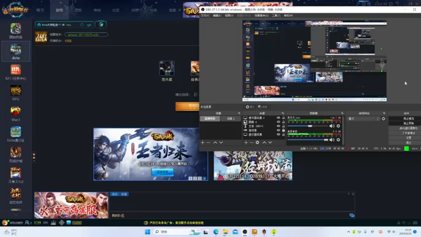Open the 帮助(H) menu in OBS
This screenshot has width=421, height=237.
pos(288,16)
